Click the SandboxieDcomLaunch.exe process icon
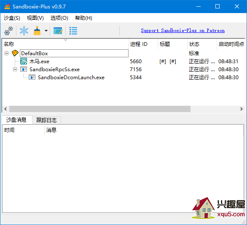This screenshot has width=247, height=225. [32, 77]
